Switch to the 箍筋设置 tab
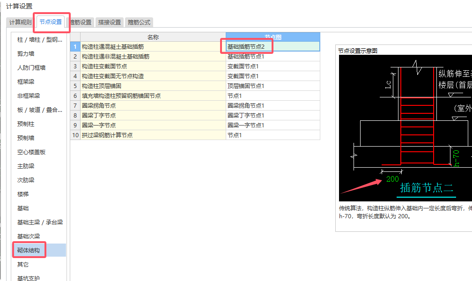The width and height of the screenshot is (472, 281). pos(81,22)
